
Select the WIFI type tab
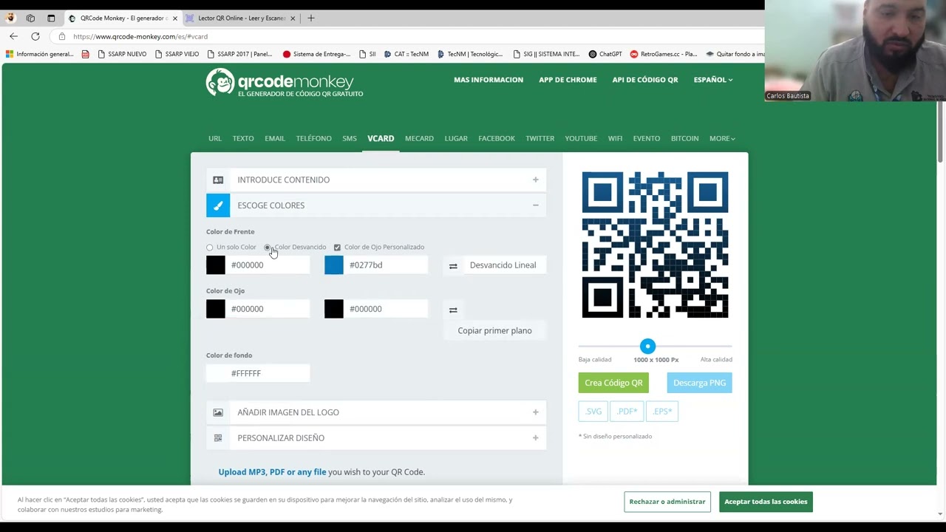click(x=615, y=138)
